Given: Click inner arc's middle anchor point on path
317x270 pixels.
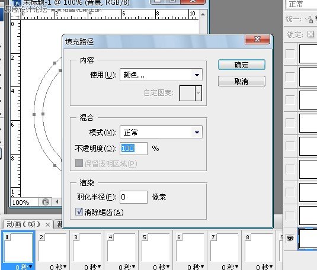Looking at the screenshot, I should pos(43,114).
